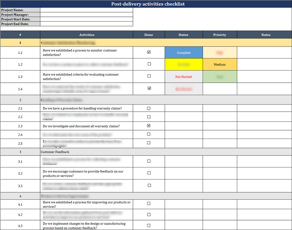Screen dimensions: 292x230
Task: Select the Notes cell for row 1.1
Action: (265, 52)
